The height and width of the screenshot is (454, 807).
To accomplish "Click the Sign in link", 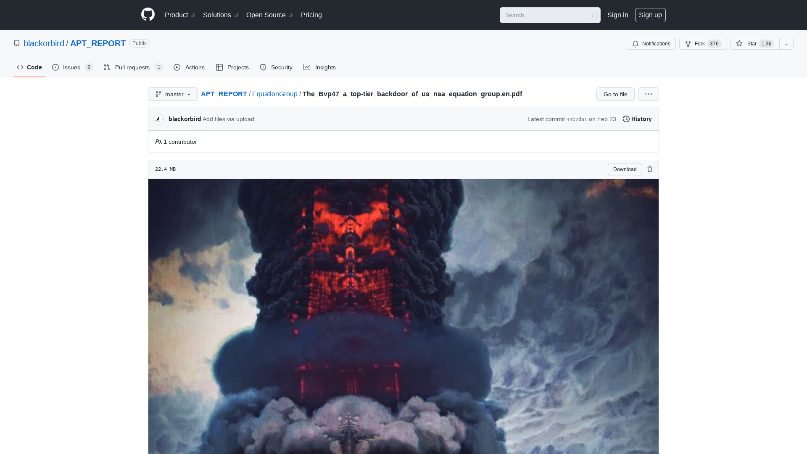I will 618,15.
